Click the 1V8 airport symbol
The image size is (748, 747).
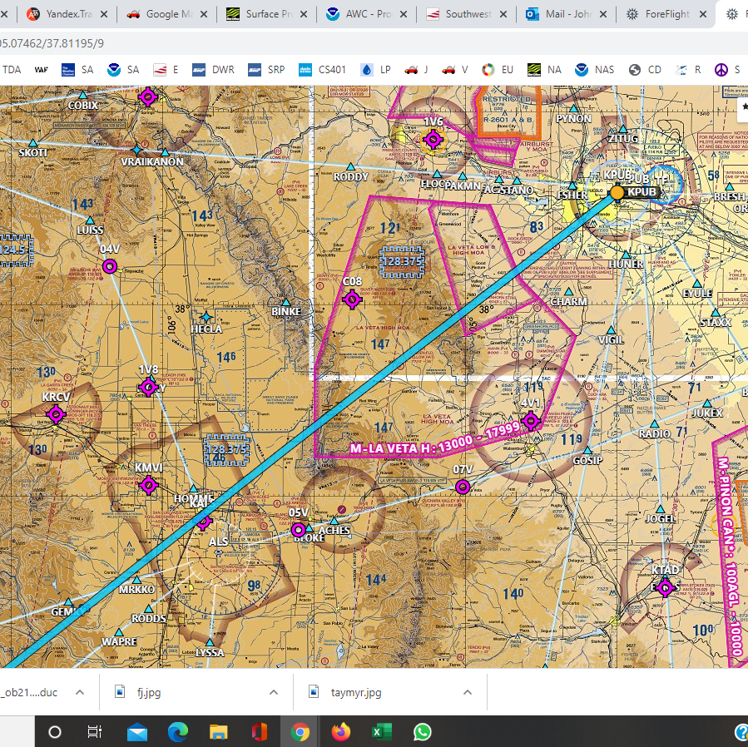click(149, 386)
